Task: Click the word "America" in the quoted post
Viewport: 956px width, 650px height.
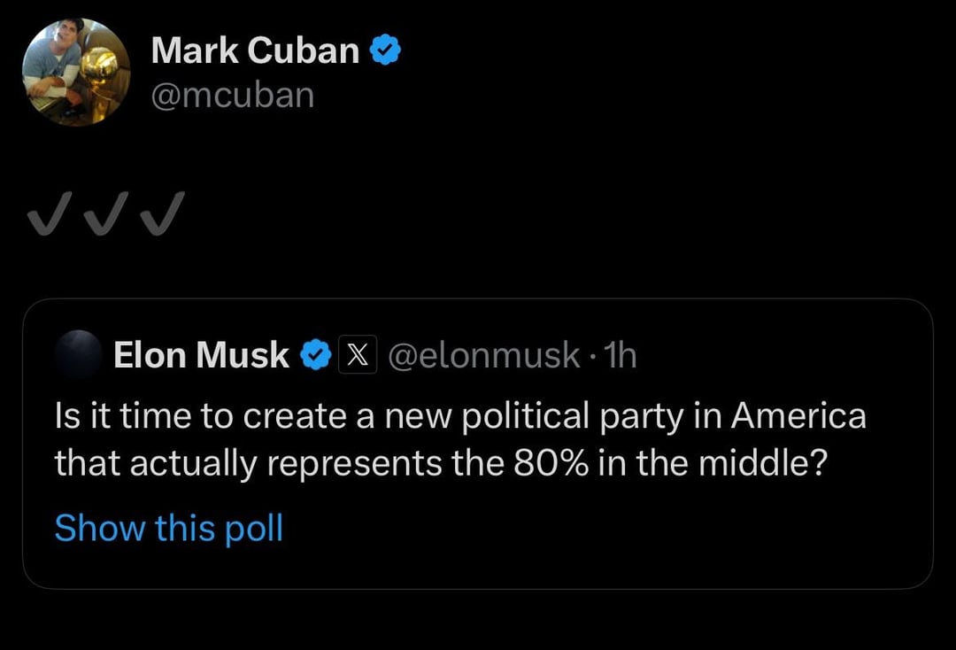Action: (798, 416)
